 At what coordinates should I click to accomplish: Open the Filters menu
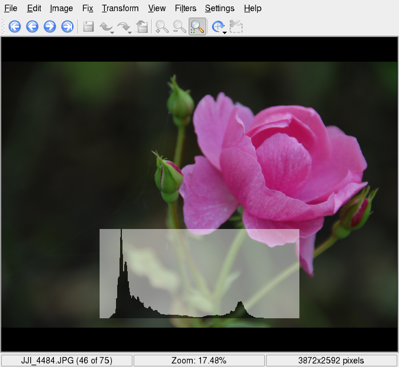click(x=186, y=8)
